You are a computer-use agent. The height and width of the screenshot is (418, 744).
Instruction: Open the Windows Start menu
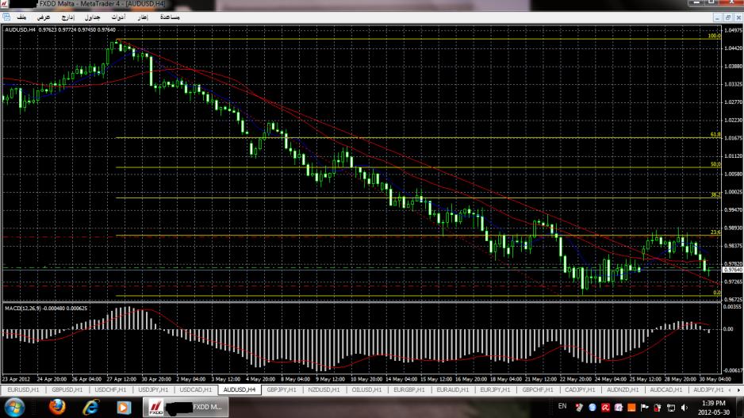pyautogui.click(x=16, y=407)
